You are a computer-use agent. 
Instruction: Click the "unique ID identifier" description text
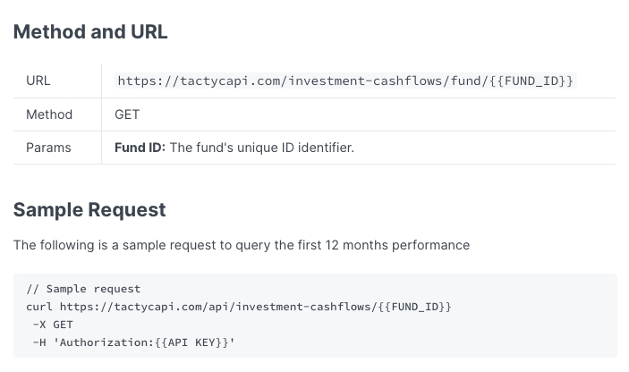(293, 148)
